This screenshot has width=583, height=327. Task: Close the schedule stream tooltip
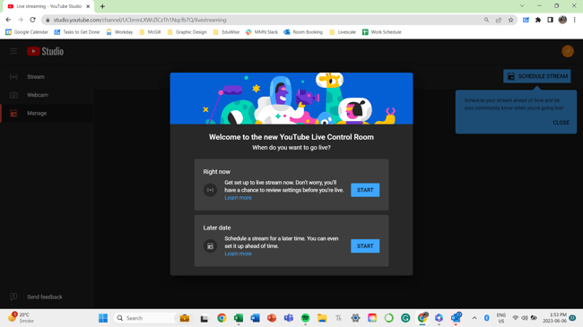pos(561,123)
